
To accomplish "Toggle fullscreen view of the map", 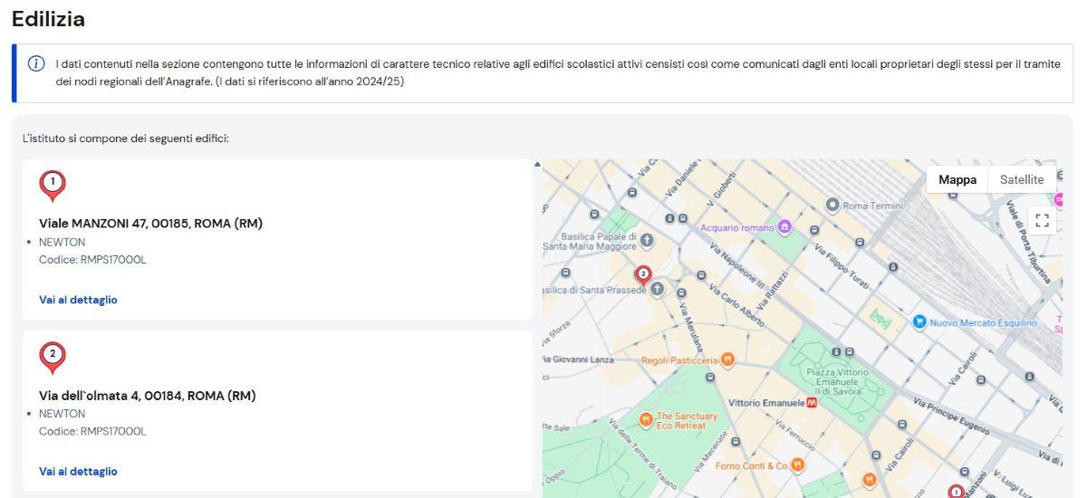I will click(1042, 220).
